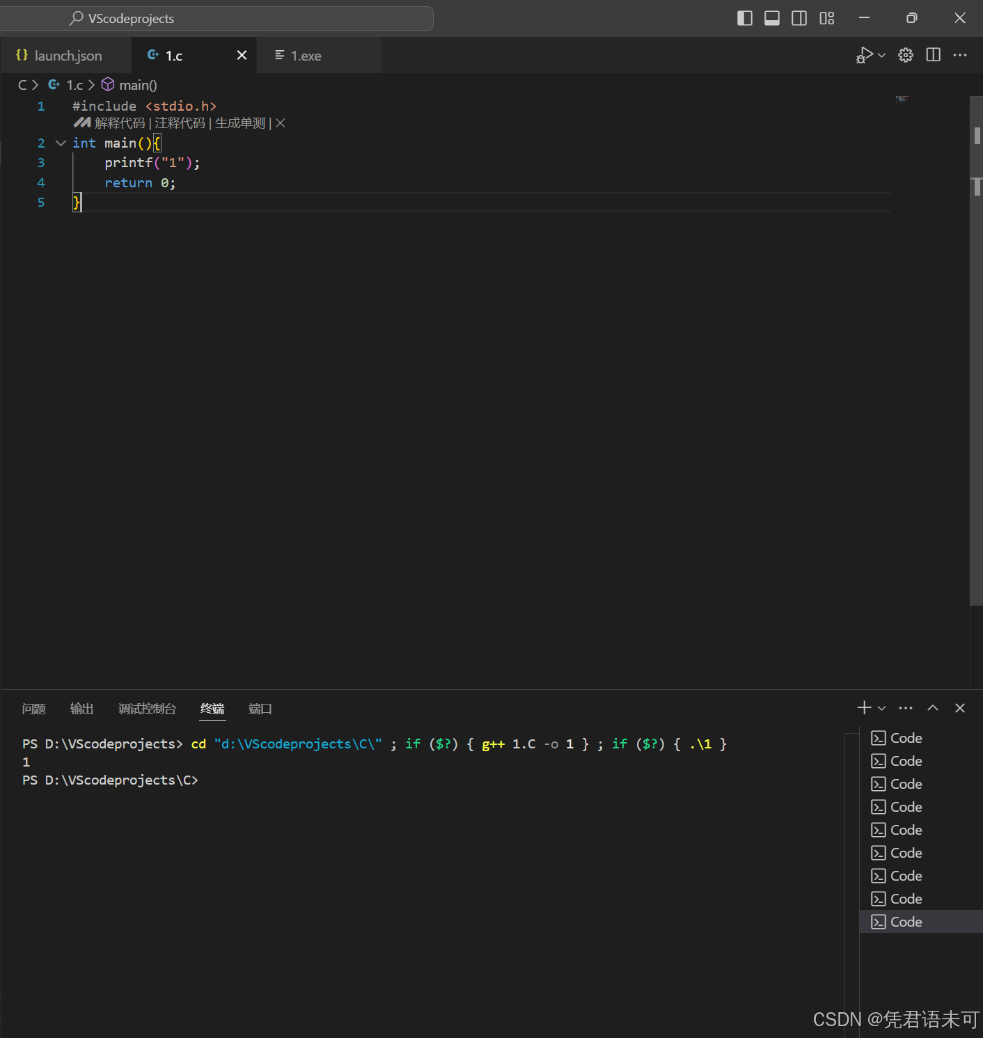The width and height of the screenshot is (983, 1038).
Task: Click the gear settings icon in editor toolbar
Action: coord(906,55)
